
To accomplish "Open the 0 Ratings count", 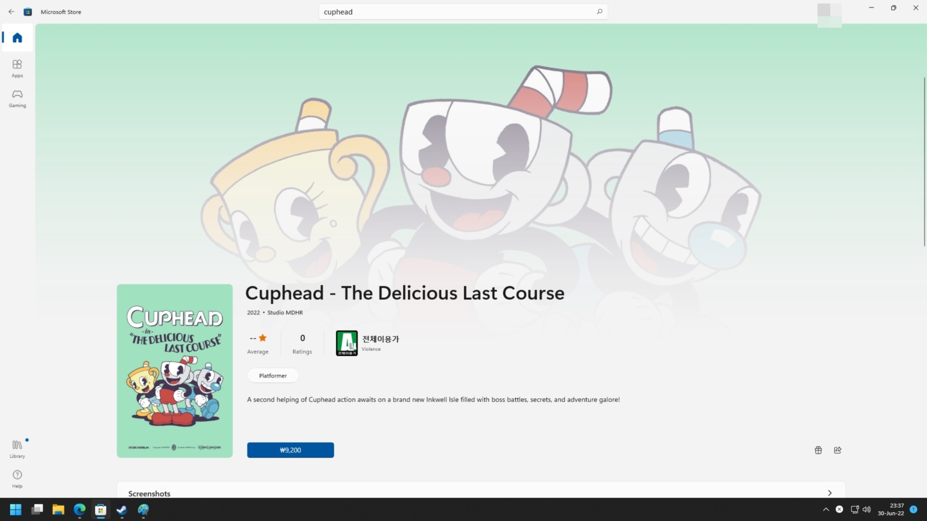I will coord(302,344).
